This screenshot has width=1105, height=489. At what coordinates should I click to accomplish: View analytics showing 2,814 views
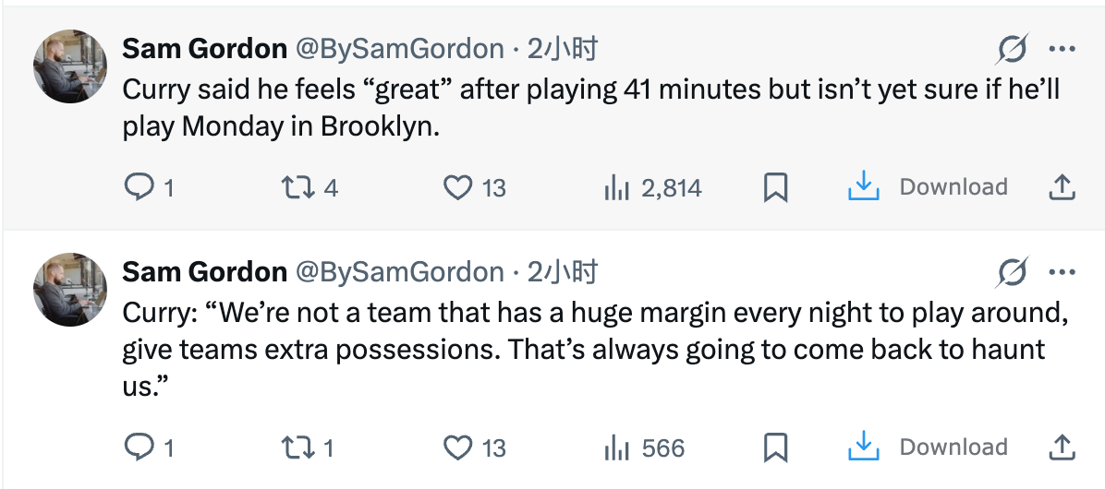(x=616, y=188)
